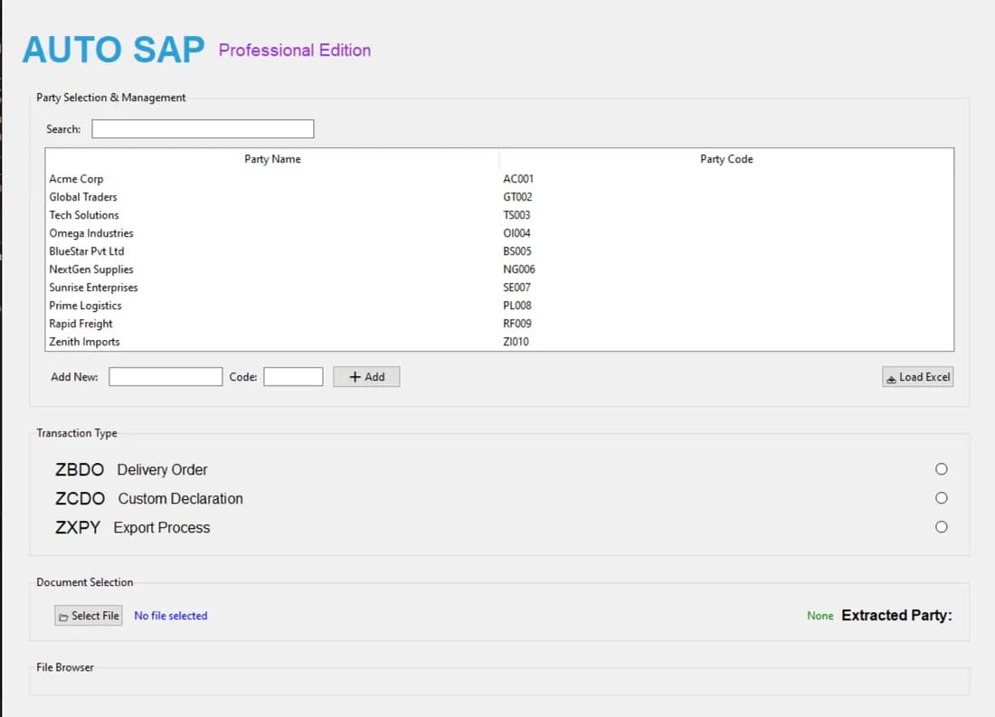Viewport: 995px width, 717px height.
Task: Click the Search input field
Action: coord(203,128)
